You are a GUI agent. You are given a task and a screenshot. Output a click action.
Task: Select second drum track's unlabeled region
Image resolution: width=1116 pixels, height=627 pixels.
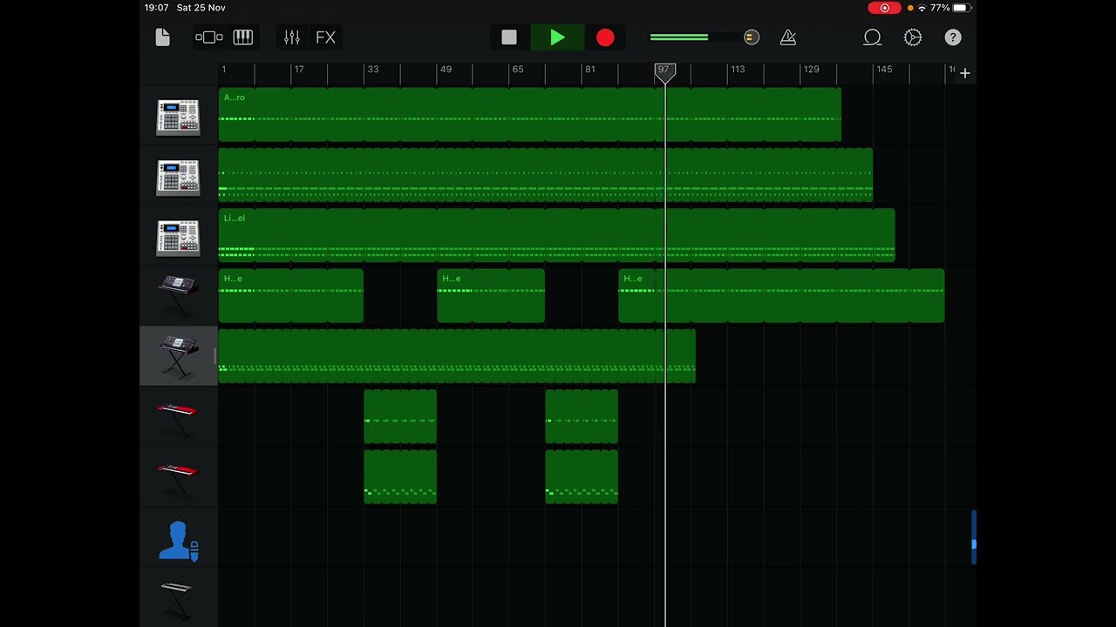click(545, 175)
